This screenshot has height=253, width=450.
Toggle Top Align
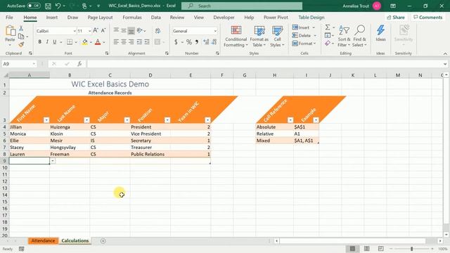(116, 30)
